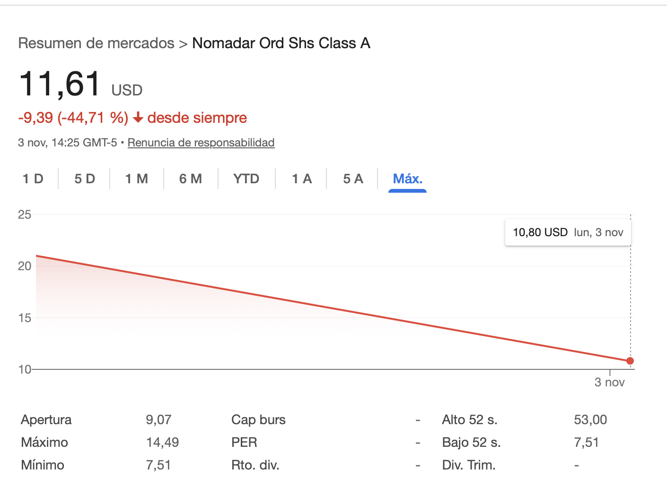Click the 3 nov axis label
The height and width of the screenshot is (478, 667).
coord(609,382)
